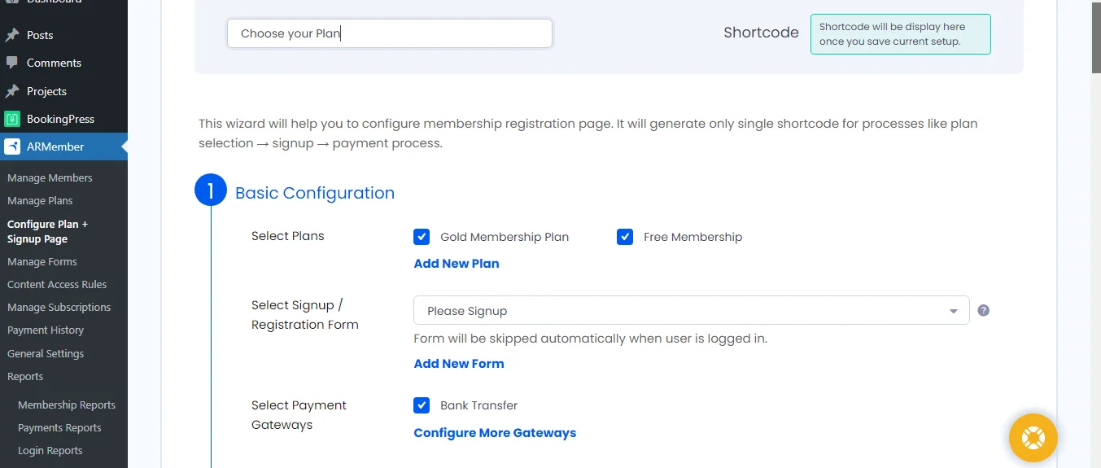Click Configure More Gateways link
The height and width of the screenshot is (468, 1101).
tap(495, 433)
